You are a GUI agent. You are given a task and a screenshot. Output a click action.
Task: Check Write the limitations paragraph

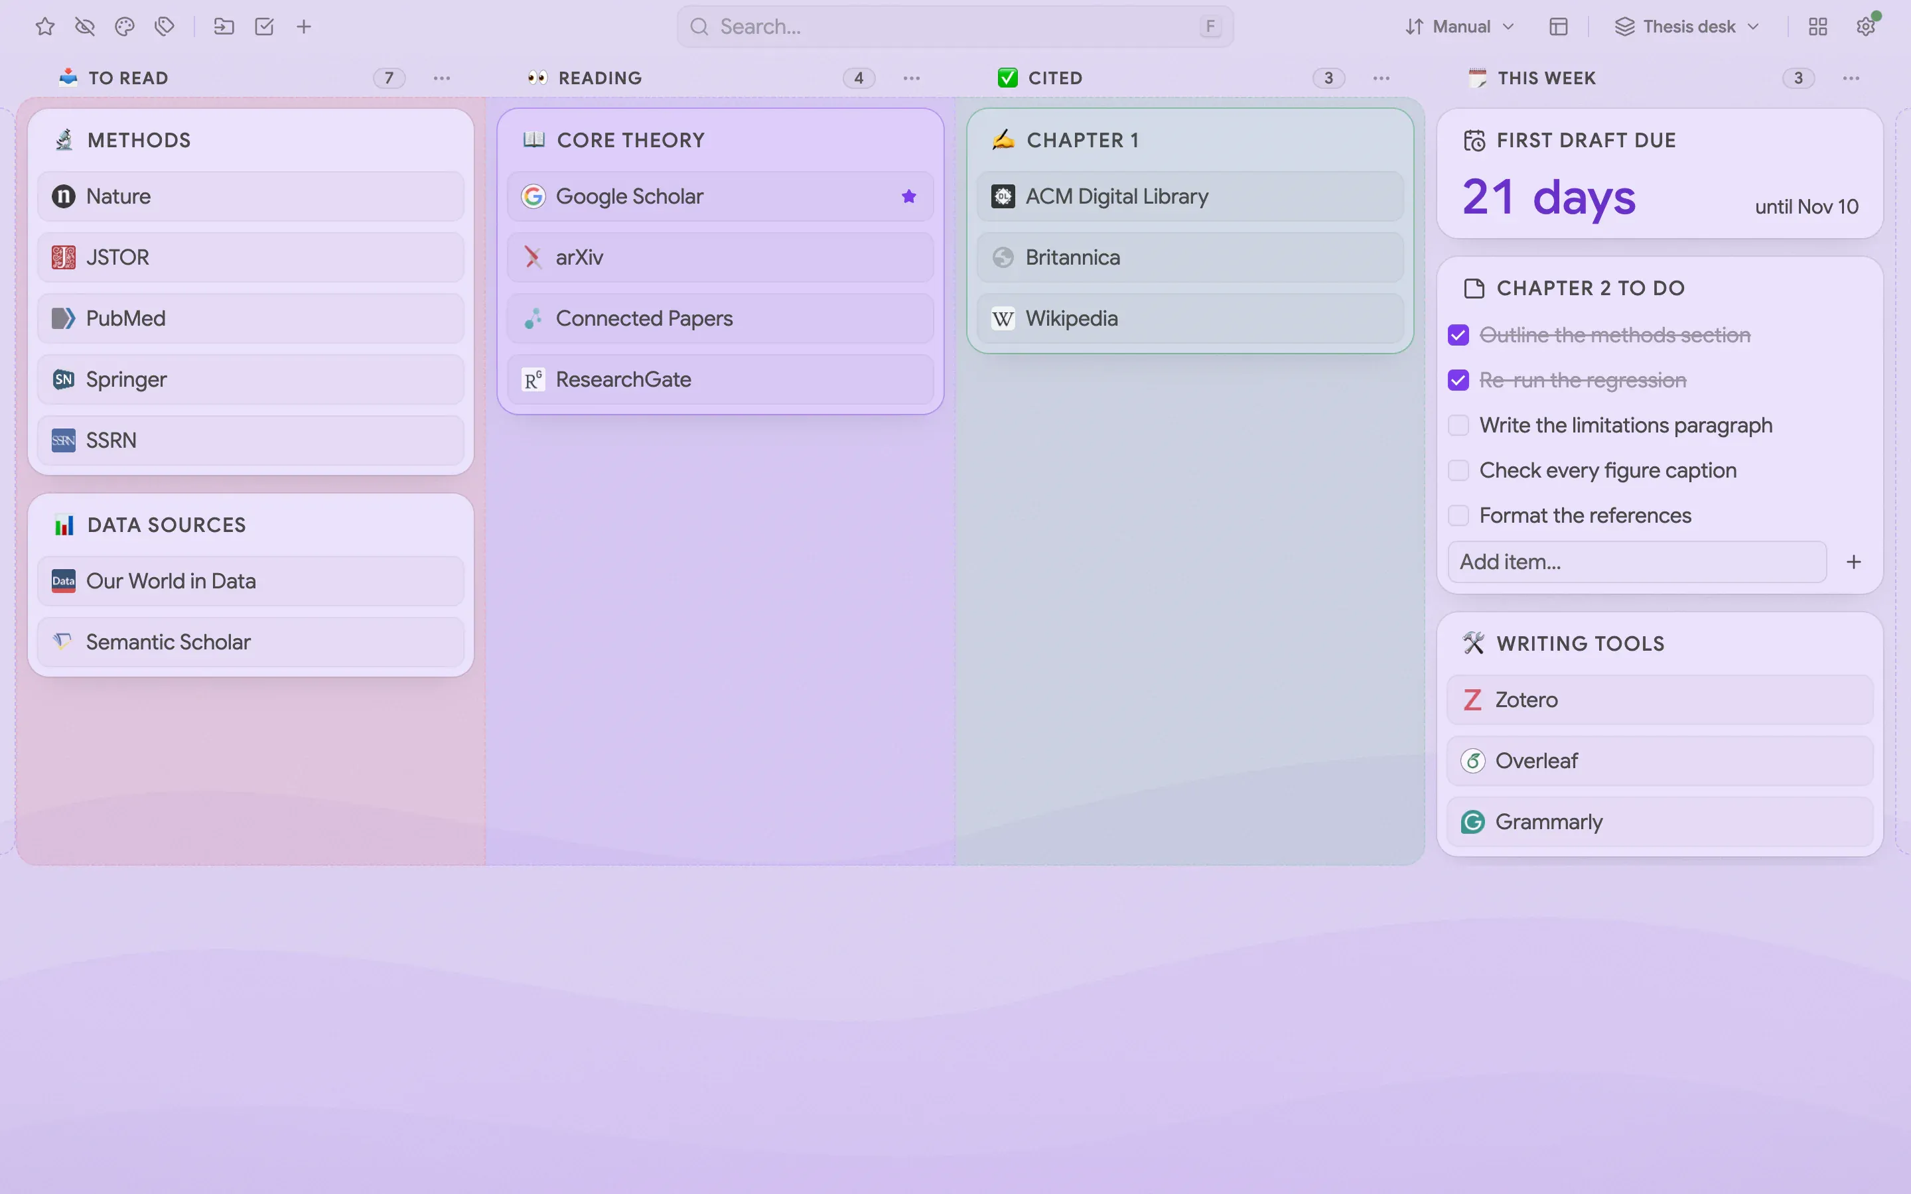[1458, 425]
